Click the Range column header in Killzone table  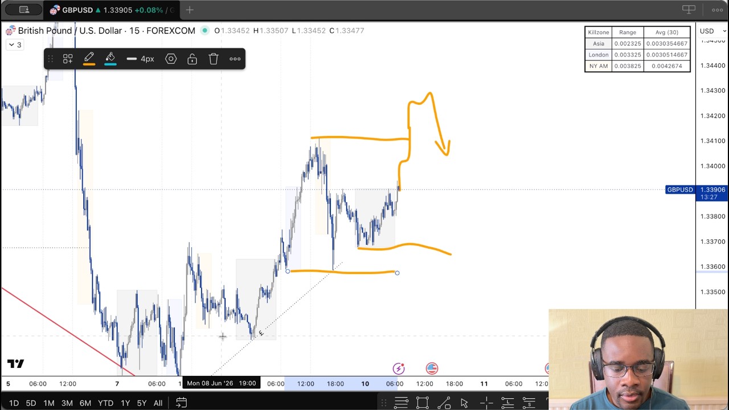[628, 32]
